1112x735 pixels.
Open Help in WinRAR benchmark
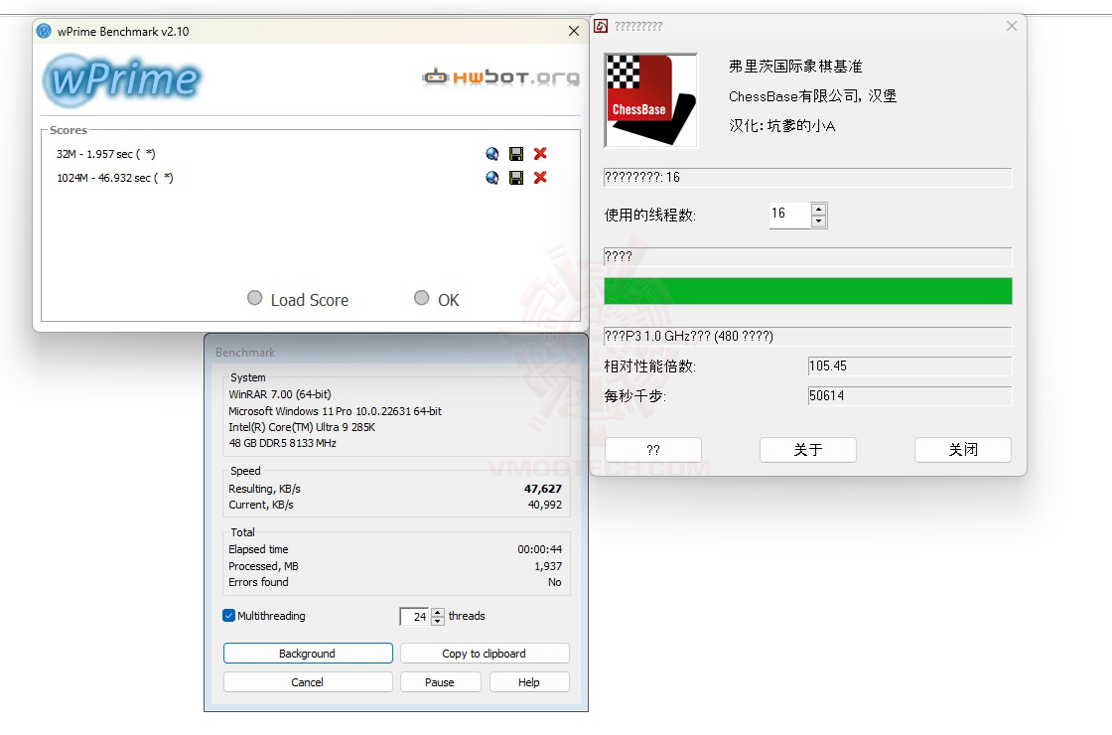coord(529,681)
